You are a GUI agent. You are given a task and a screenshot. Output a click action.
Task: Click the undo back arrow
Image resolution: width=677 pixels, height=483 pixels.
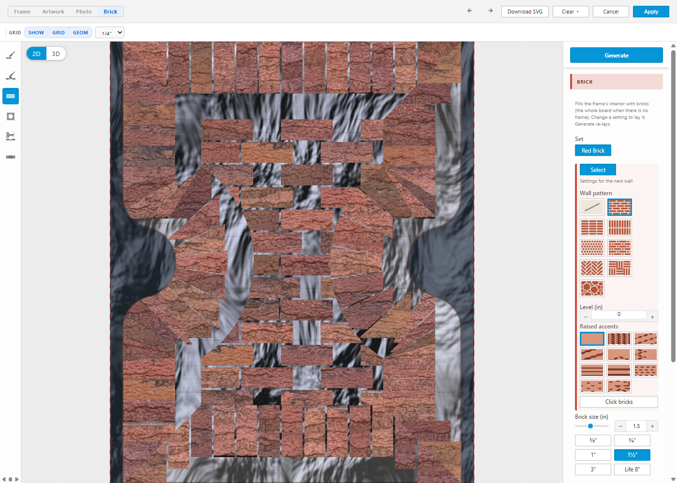tap(470, 11)
